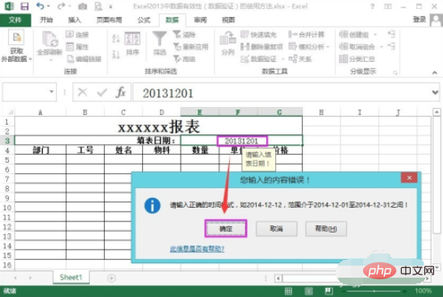Sort ascending with the A-Z icon
The width and height of the screenshot is (443, 297).
116,39
